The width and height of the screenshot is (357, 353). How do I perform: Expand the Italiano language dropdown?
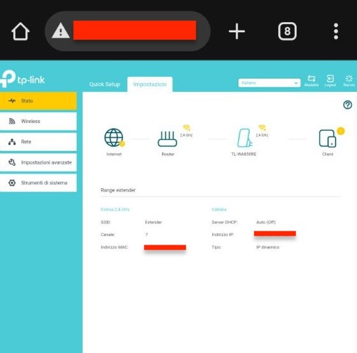click(x=269, y=83)
